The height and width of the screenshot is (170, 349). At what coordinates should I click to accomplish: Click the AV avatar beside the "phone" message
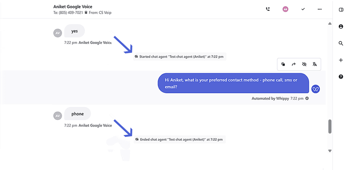tap(58, 116)
